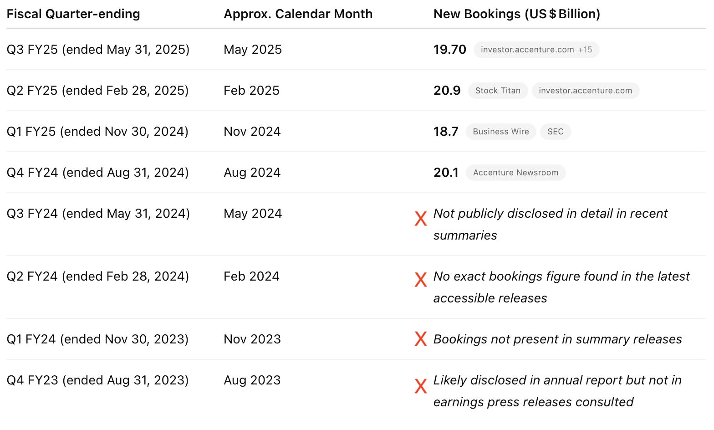Click the red X in the Q1 FY24 row
714x430 pixels.
(x=421, y=339)
